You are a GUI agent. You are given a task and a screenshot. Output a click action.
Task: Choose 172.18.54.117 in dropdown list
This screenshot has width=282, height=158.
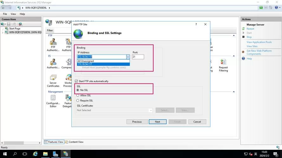[x=103, y=64]
